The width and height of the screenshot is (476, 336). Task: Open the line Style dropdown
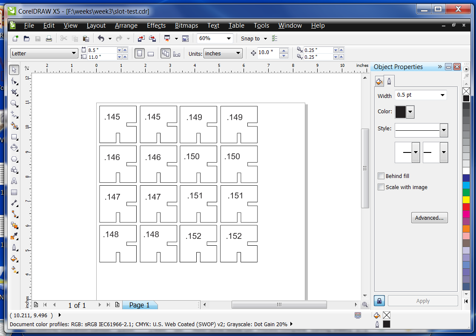[x=444, y=130]
